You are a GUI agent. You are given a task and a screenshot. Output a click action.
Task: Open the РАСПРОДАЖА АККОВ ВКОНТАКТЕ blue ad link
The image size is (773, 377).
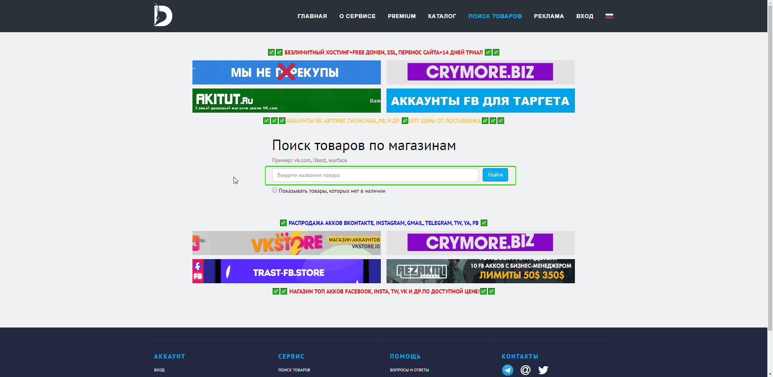[384, 223]
